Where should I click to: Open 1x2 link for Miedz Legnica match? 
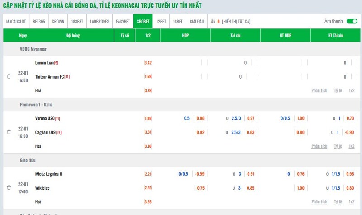coord(352,201)
